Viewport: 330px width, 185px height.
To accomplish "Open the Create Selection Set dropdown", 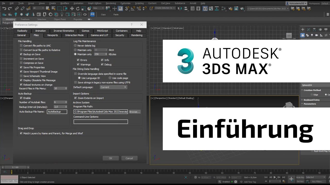I will point(165,8).
